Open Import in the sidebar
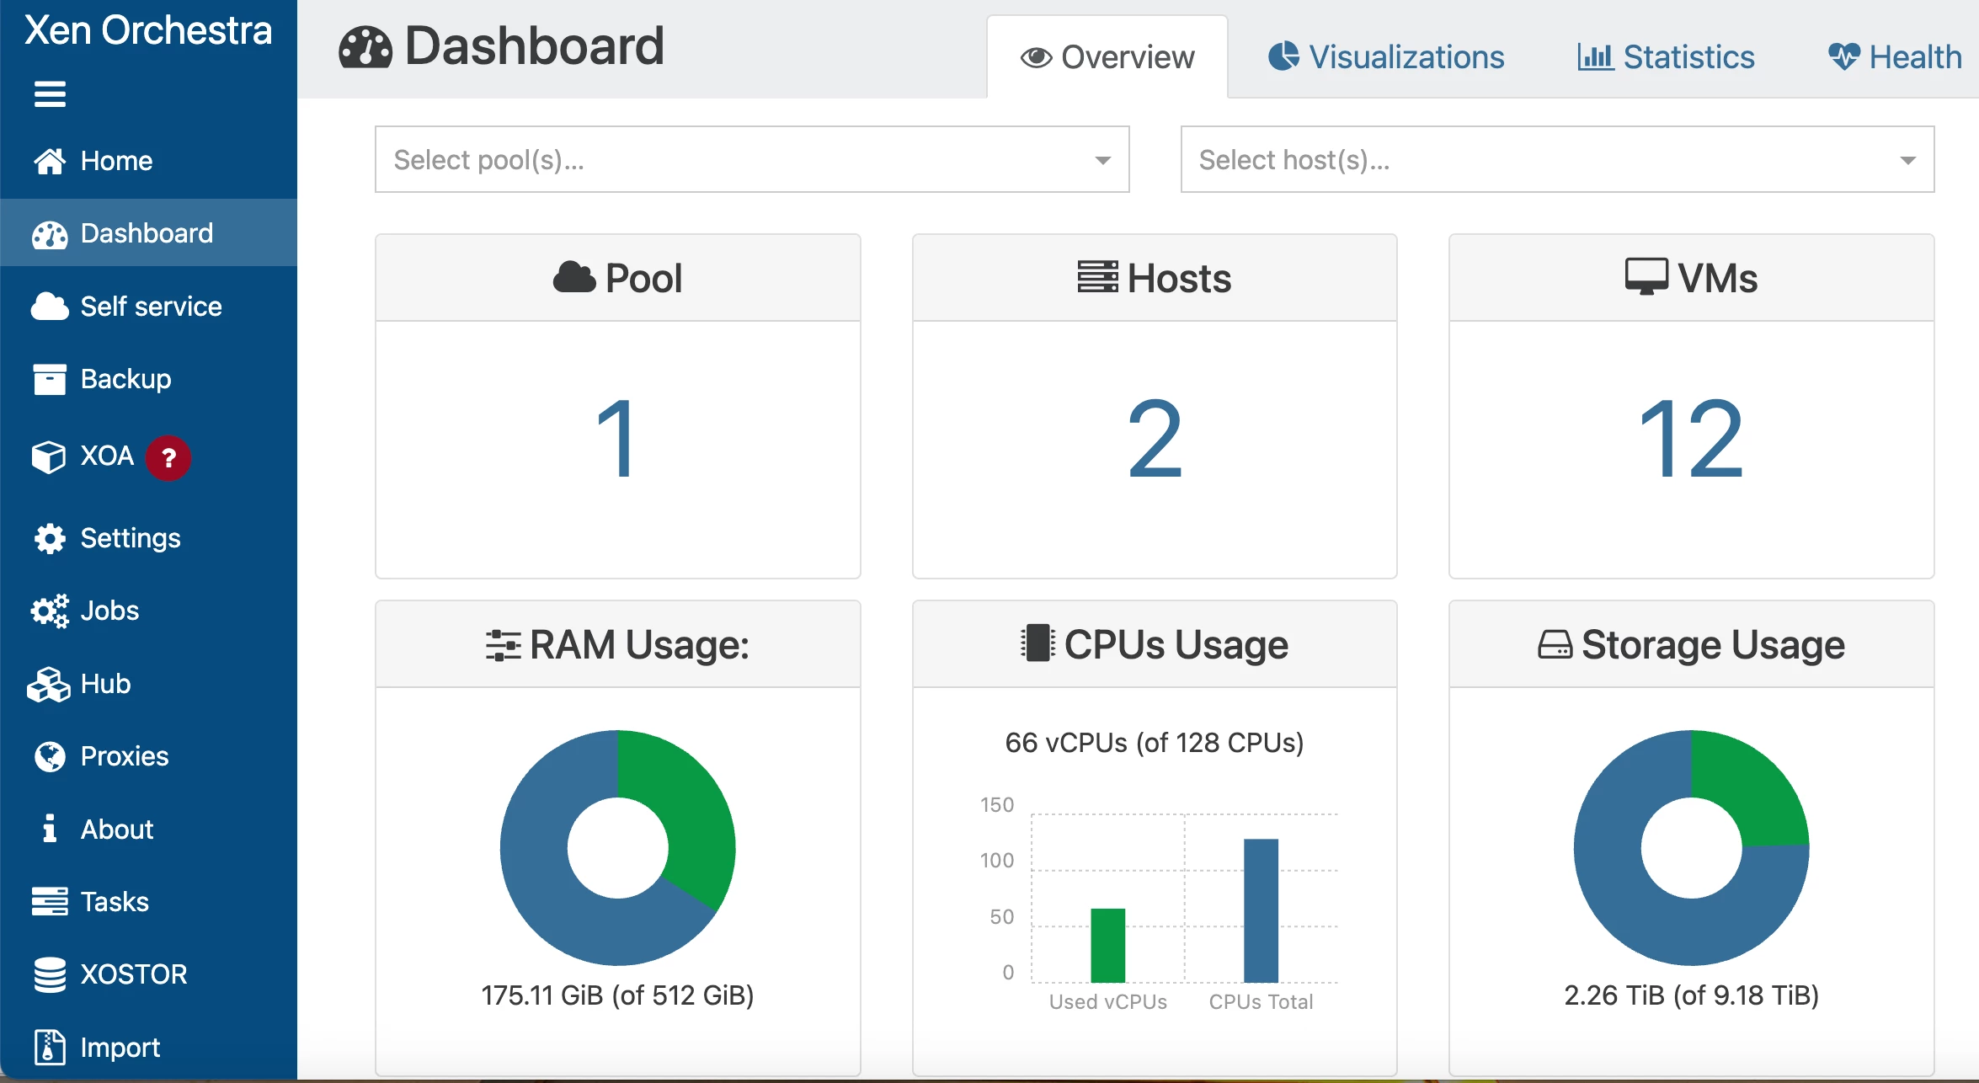The image size is (1979, 1083). [148, 1047]
